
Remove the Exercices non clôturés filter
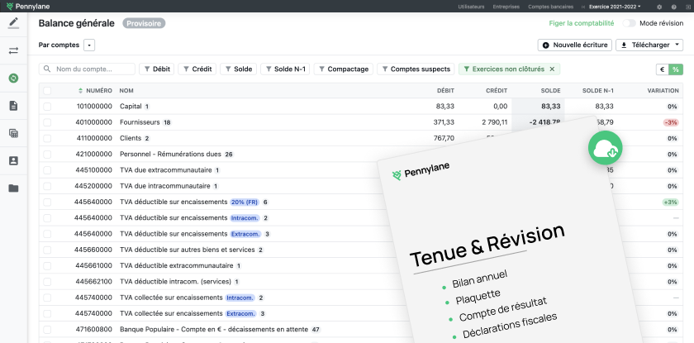(552, 69)
